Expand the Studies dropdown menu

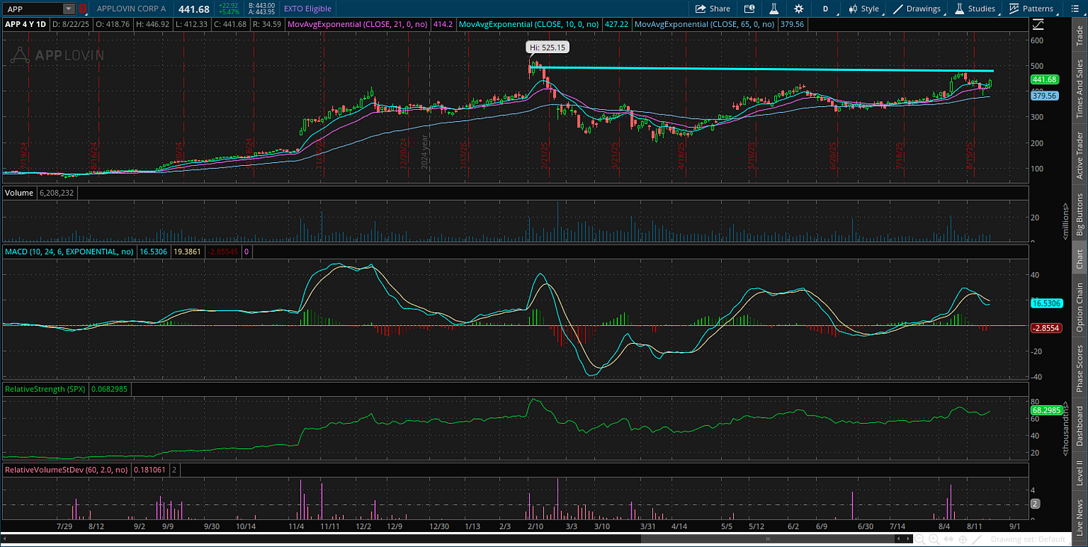point(977,9)
